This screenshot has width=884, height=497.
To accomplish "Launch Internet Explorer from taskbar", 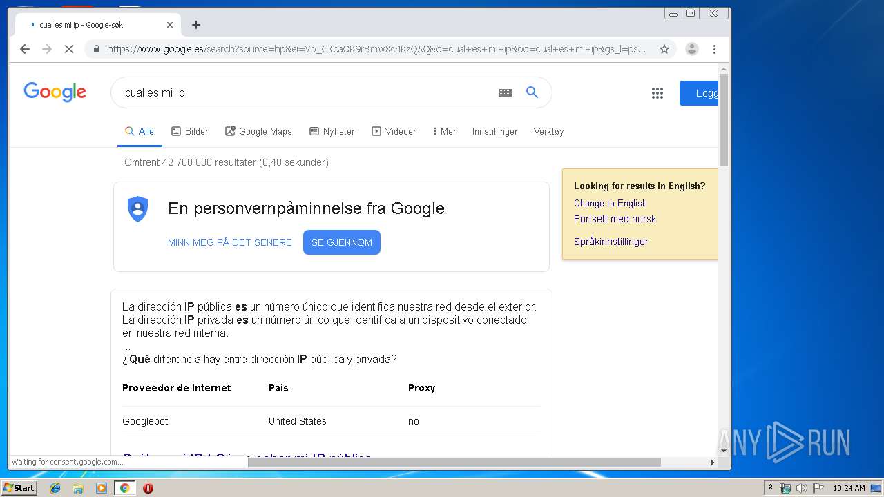I will [x=55, y=488].
